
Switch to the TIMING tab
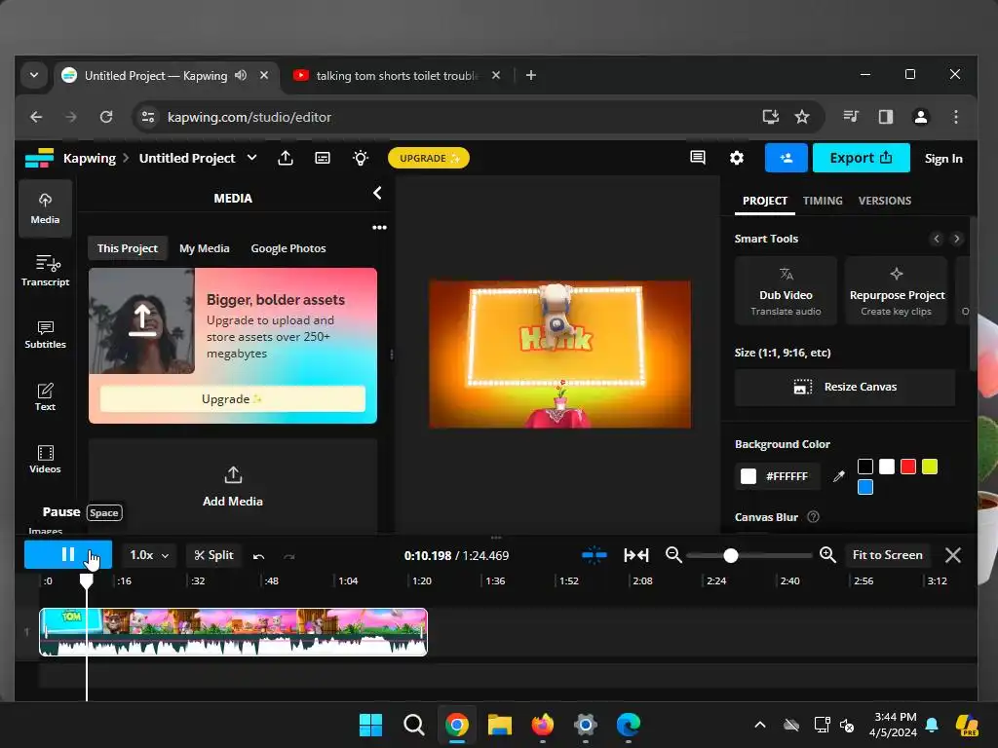pyautogui.click(x=823, y=201)
